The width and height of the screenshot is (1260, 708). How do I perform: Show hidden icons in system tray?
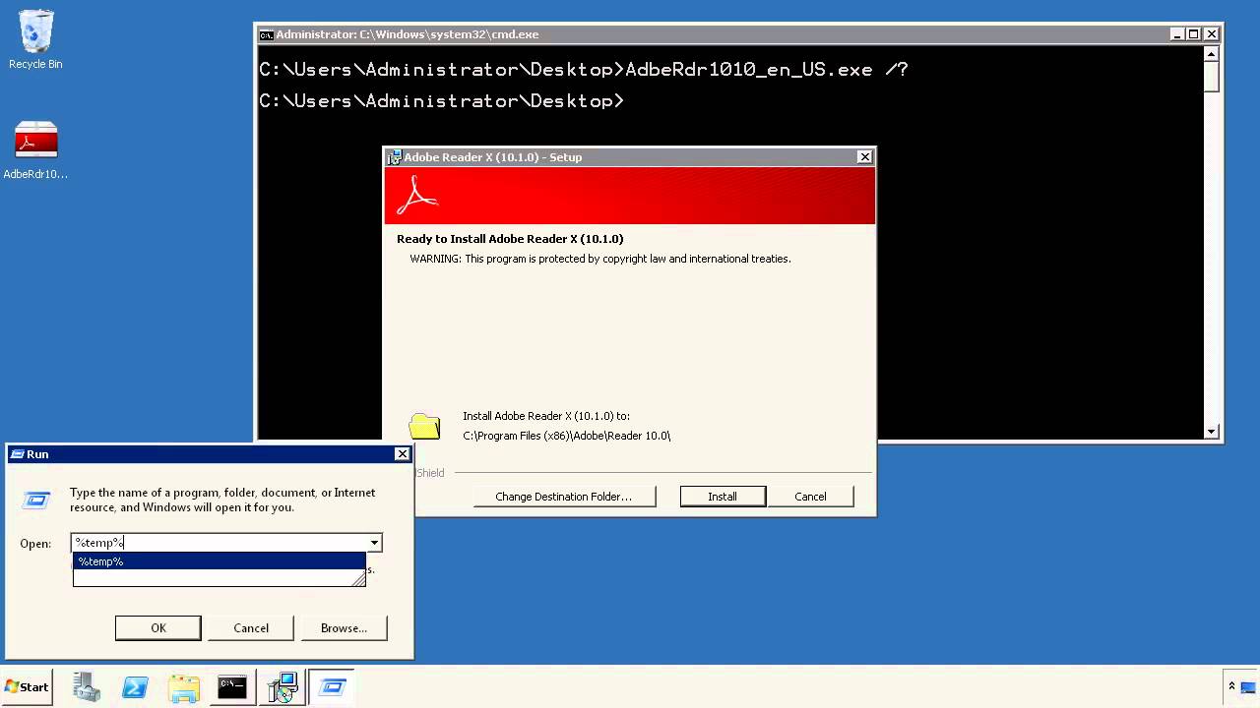[1231, 686]
